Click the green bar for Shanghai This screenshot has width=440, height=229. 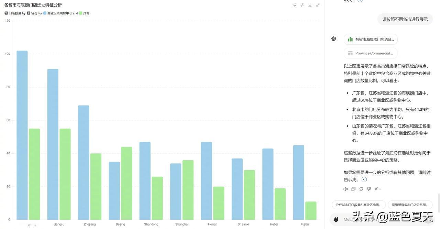click(188, 190)
